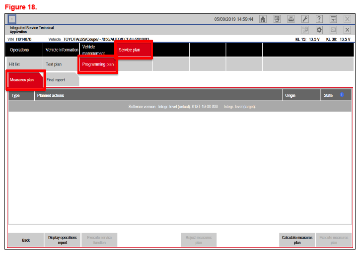Select the Final report tab
The height and width of the screenshot is (254, 360).
tap(56, 80)
